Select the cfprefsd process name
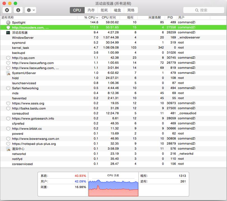The width and height of the screenshot is (227, 201). pyautogui.click(x=18, y=124)
